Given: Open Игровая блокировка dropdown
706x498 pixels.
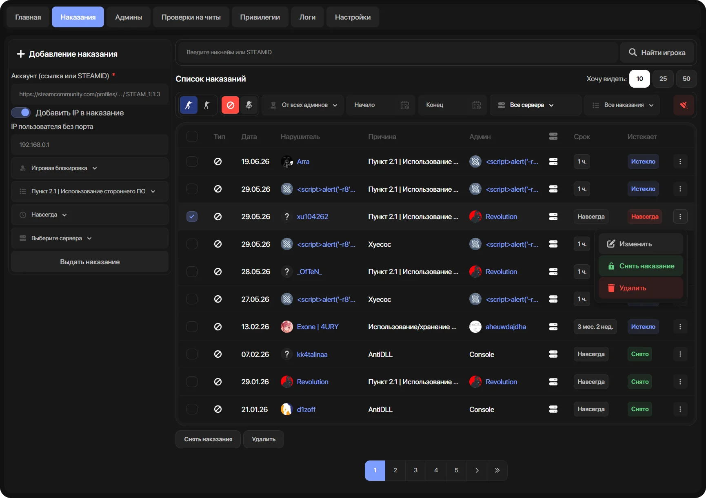Looking at the screenshot, I should point(90,168).
